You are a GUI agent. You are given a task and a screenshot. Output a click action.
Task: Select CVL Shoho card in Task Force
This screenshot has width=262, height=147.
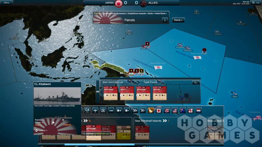(x=160, y=93)
